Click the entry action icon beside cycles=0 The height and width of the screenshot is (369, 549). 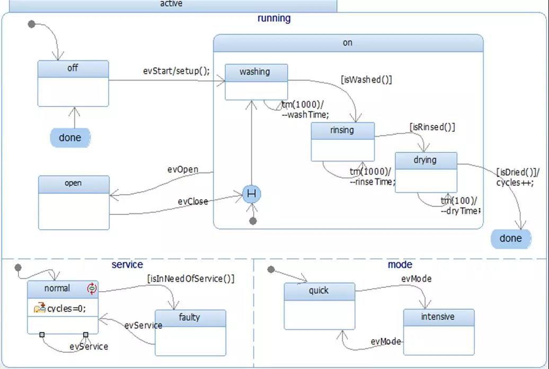[39, 308]
